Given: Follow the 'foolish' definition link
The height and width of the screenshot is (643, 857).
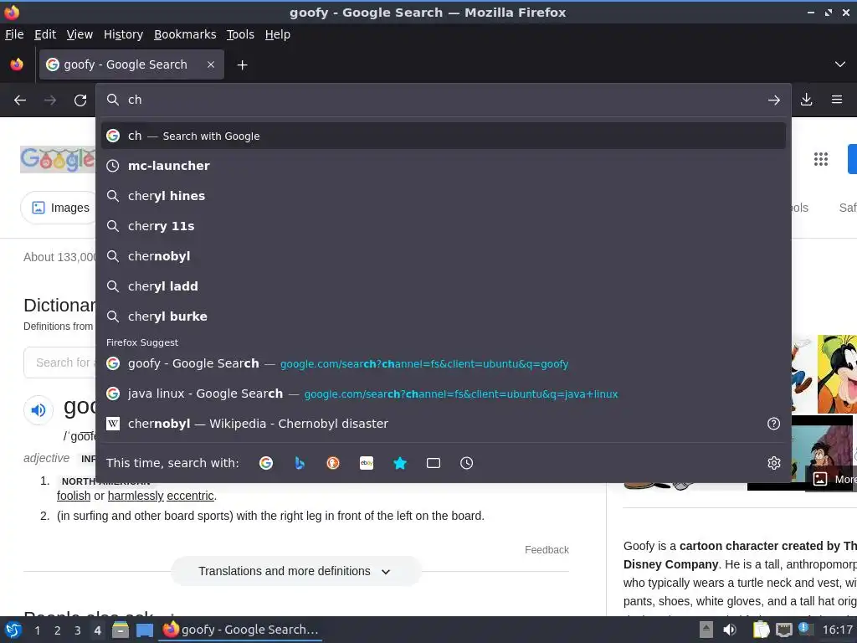Looking at the screenshot, I should (x=74, y=496).
